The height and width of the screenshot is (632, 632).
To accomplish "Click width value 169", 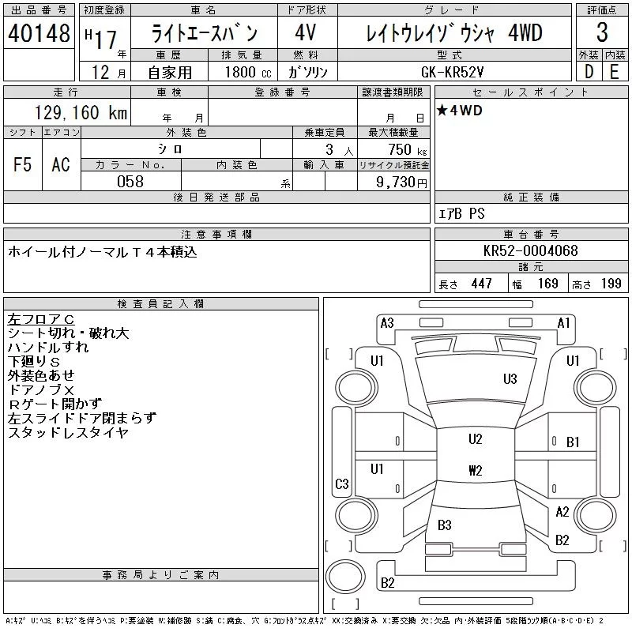I will [x=547, y=284].
